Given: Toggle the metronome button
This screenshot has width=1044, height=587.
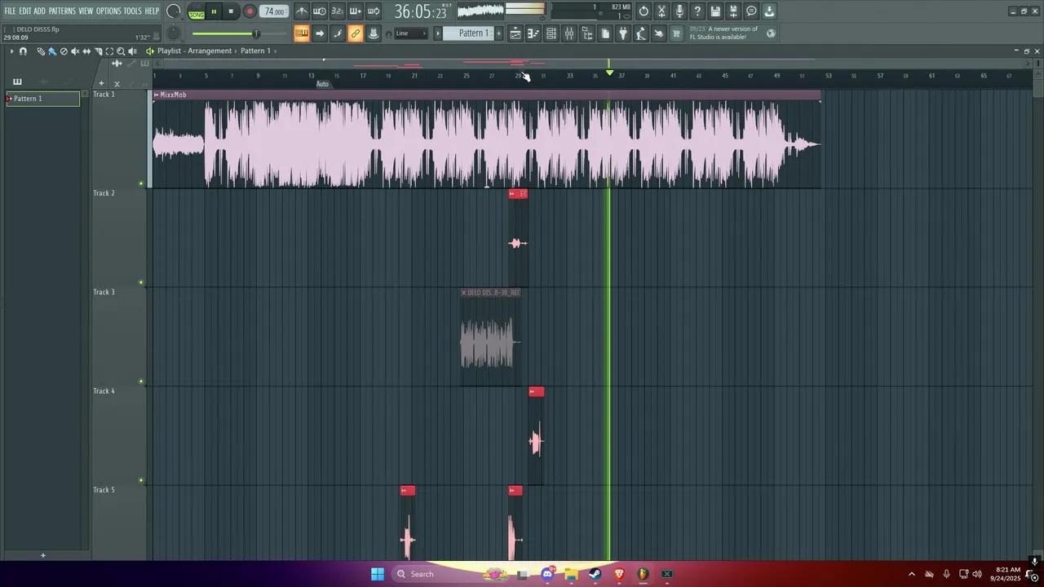Looking at the screenshot, I should point(302,11).
